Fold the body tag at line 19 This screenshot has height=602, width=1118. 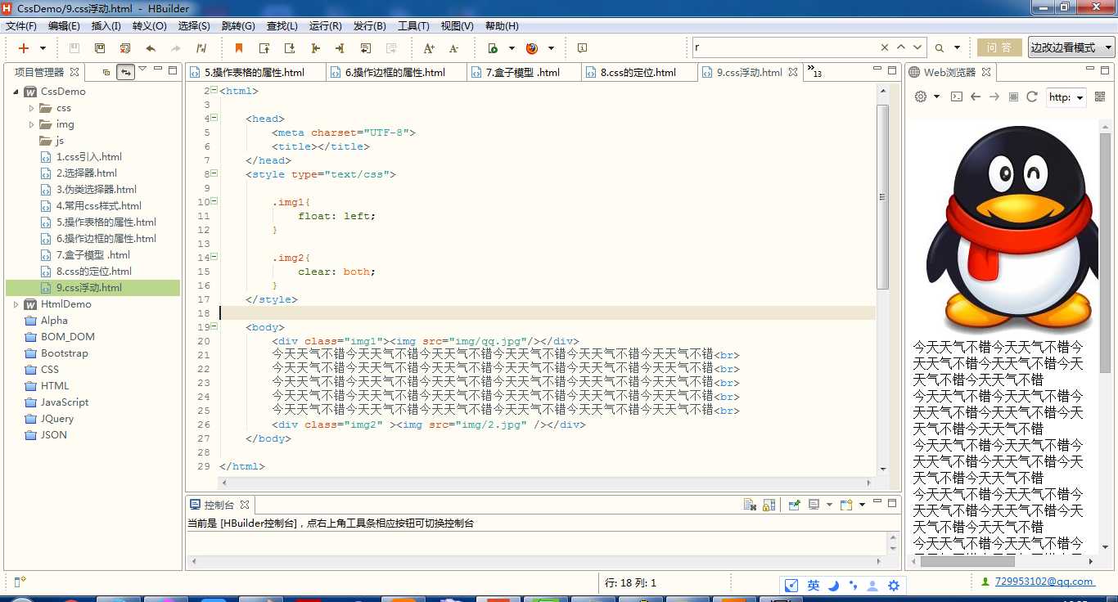coord(214,326)
